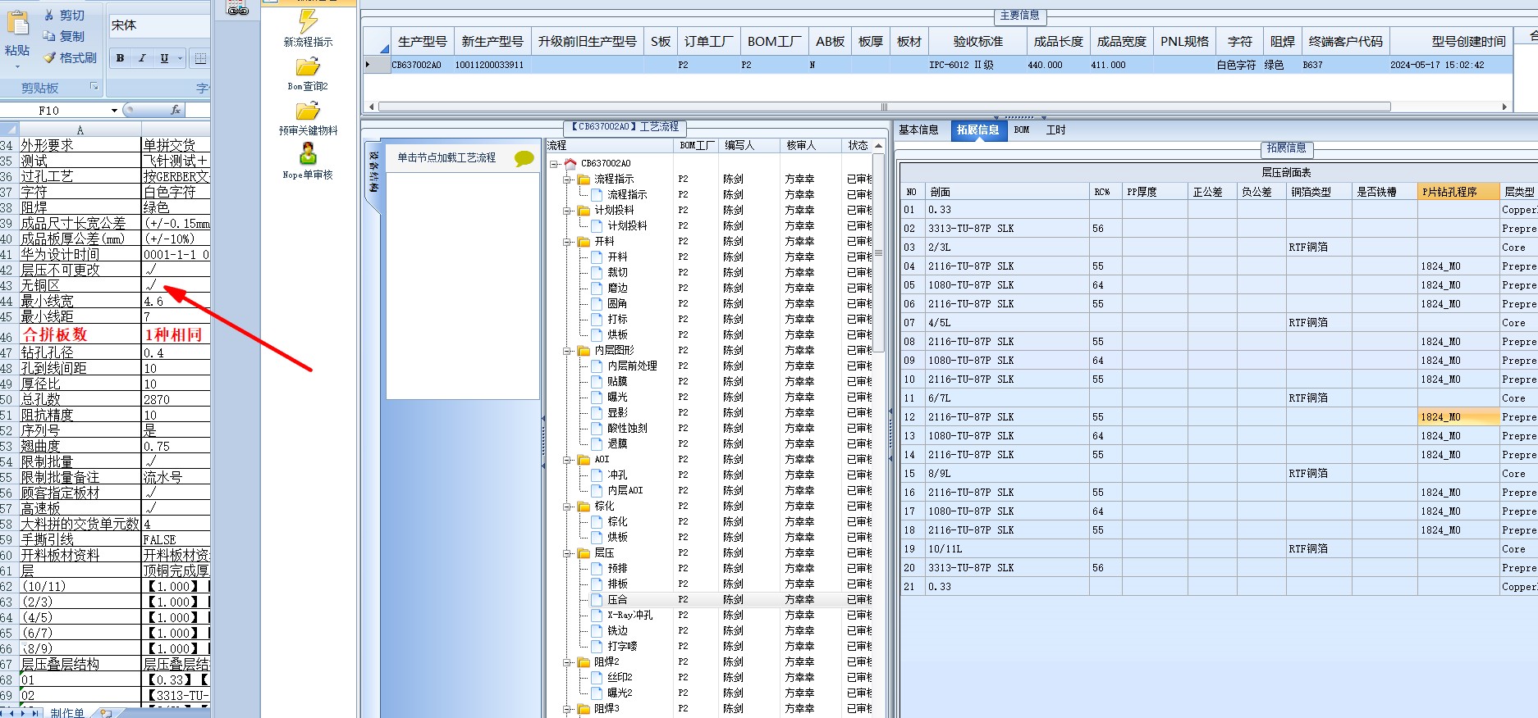Switch to the BOM tab
Viewport: 1538px width, 718px height.
[1022, 130]
